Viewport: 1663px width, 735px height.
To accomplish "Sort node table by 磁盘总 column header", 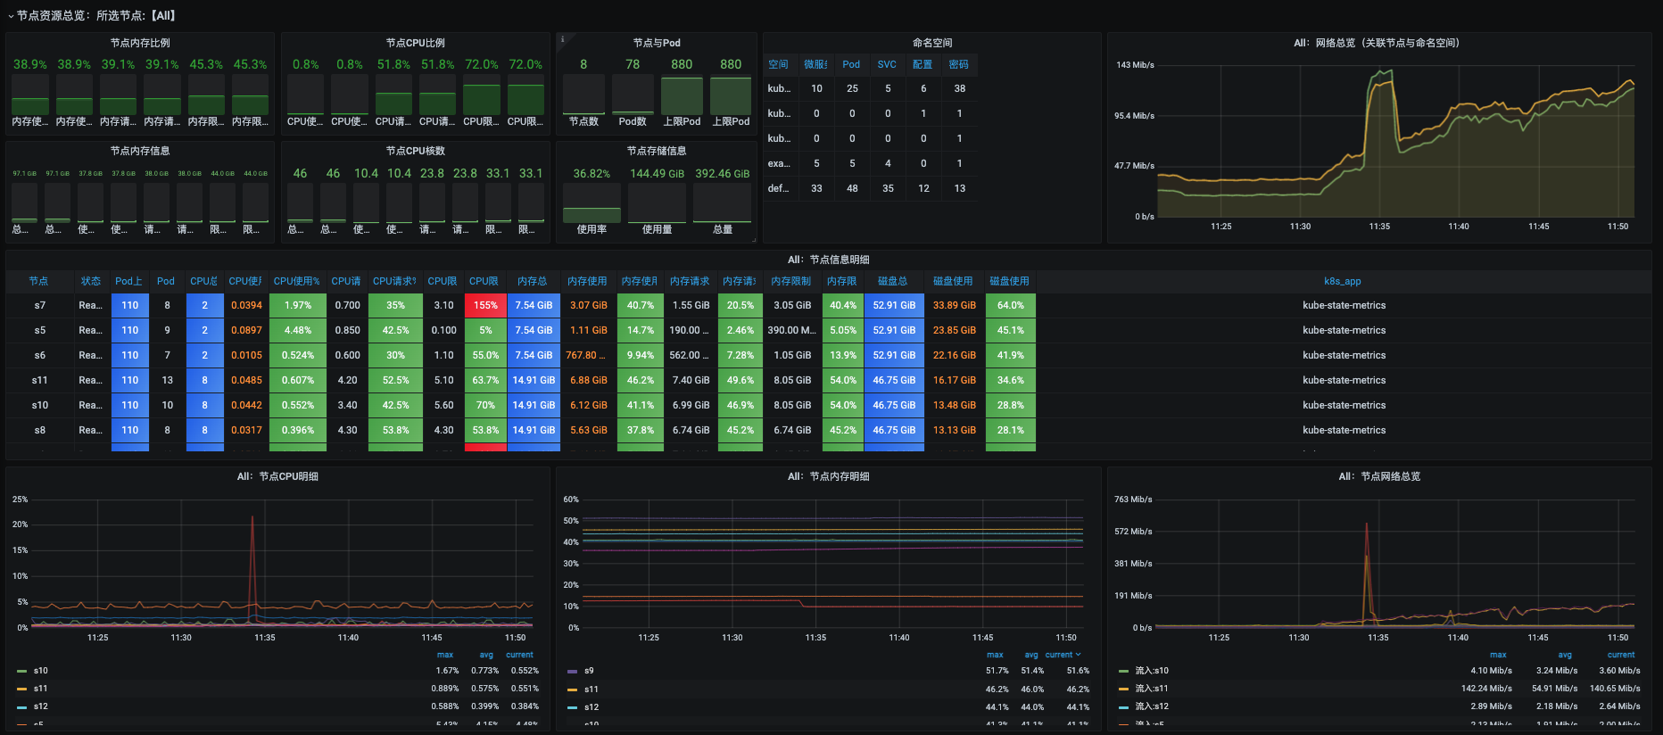I will pos(893,281).
